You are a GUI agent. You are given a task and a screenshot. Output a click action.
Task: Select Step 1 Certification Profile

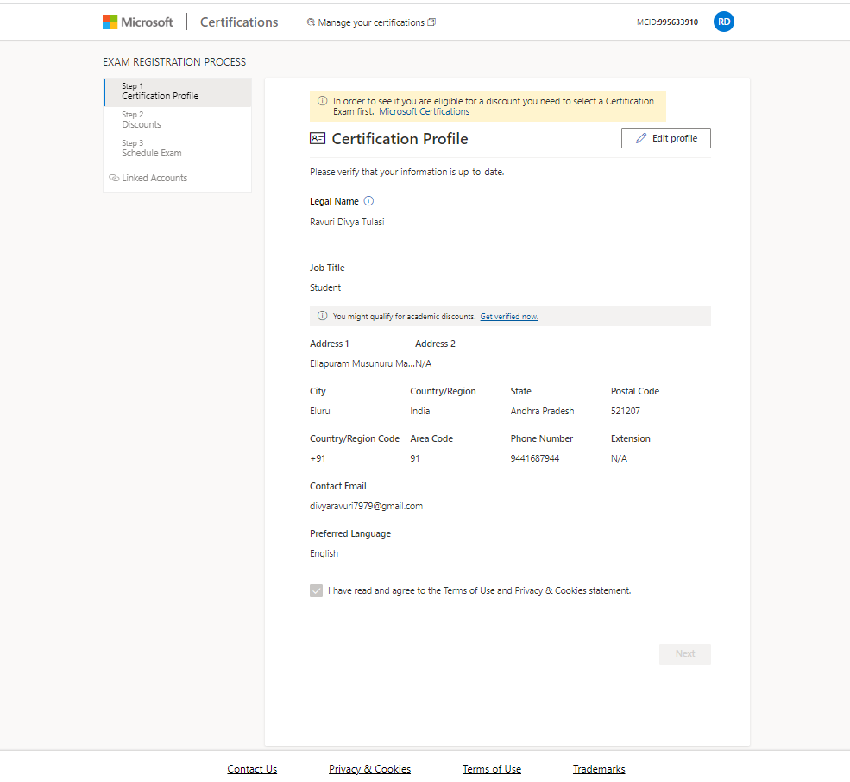click(178, 92)
